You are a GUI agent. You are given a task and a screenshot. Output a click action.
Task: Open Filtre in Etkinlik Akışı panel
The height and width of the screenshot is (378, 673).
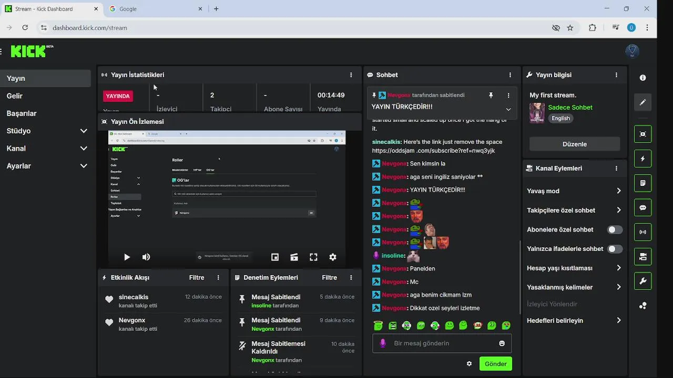pyautogui.click(x=197, y=278)
